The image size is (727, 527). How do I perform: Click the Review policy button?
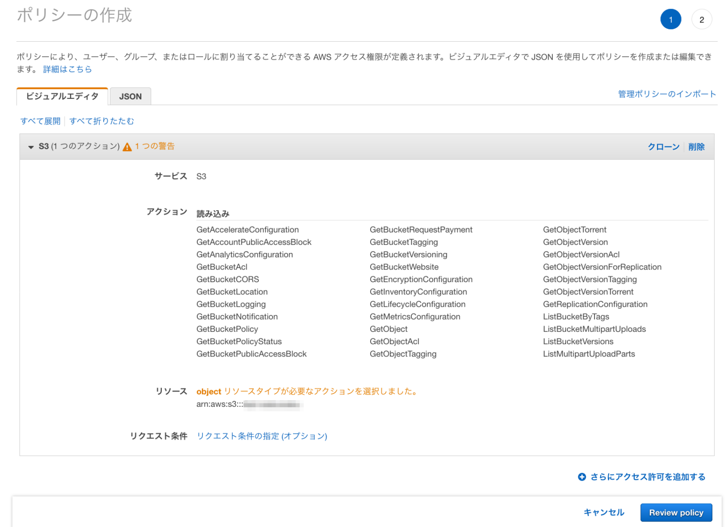[676, 512]
